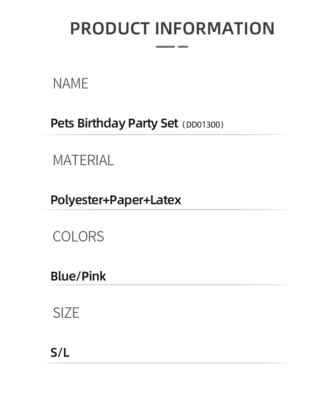This screenshot has height=400, width=331.
Task: Select the word Paper in materials
Action: (x=126, y=200)
